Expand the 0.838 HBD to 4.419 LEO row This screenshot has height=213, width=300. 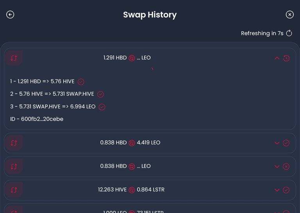[277, 143]
